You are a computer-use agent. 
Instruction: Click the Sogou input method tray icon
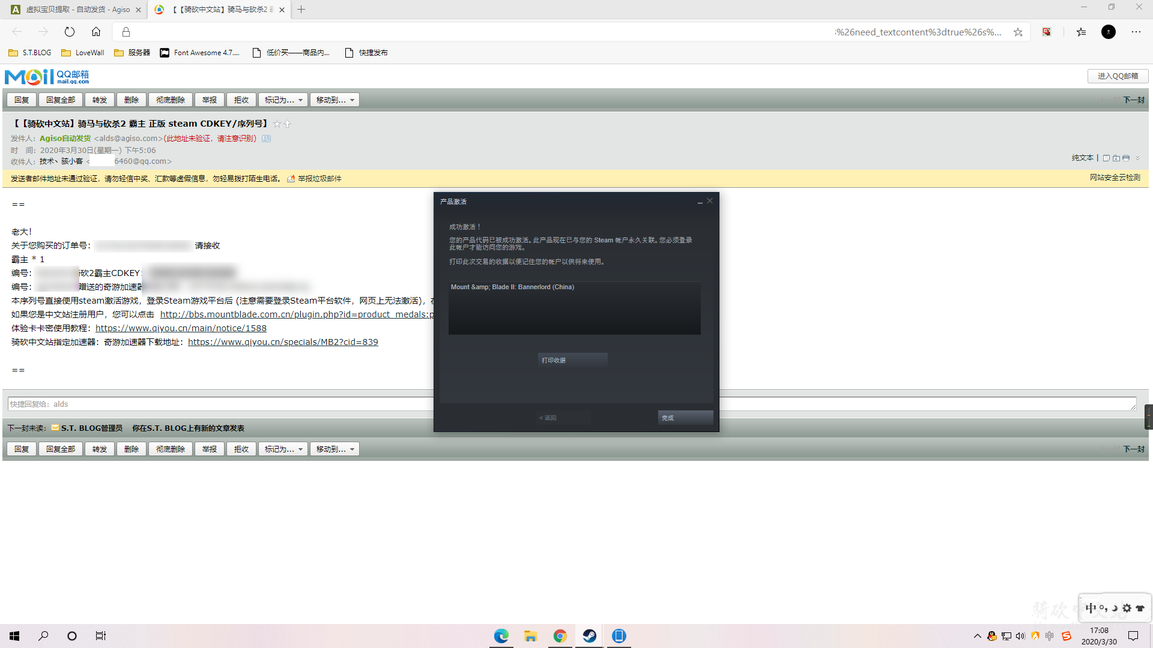1067,636
